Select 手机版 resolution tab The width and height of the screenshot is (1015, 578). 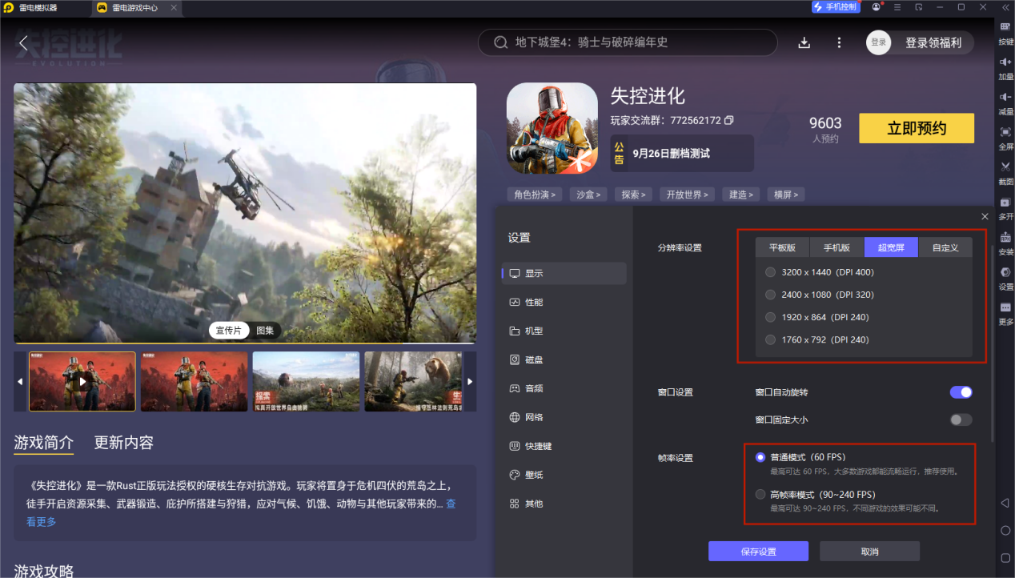point(836,247)
